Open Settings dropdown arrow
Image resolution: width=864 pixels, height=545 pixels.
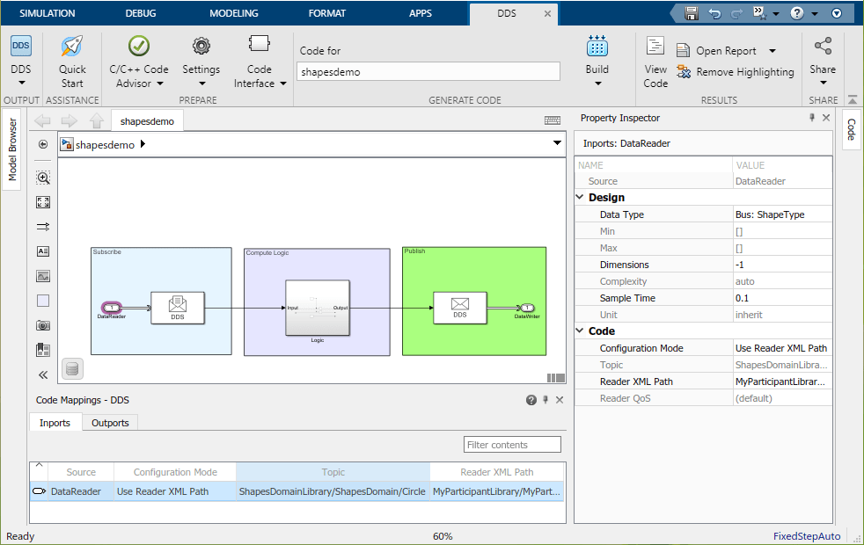pos(201,84)
